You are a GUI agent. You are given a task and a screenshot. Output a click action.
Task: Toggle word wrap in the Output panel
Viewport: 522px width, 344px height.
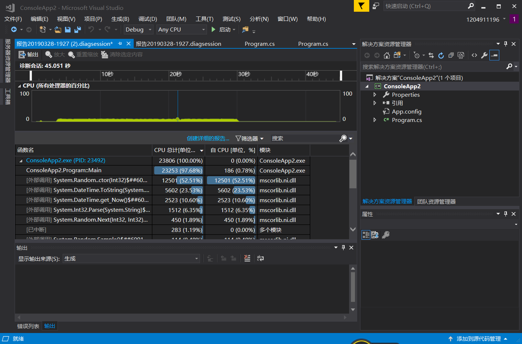(260, 258)
